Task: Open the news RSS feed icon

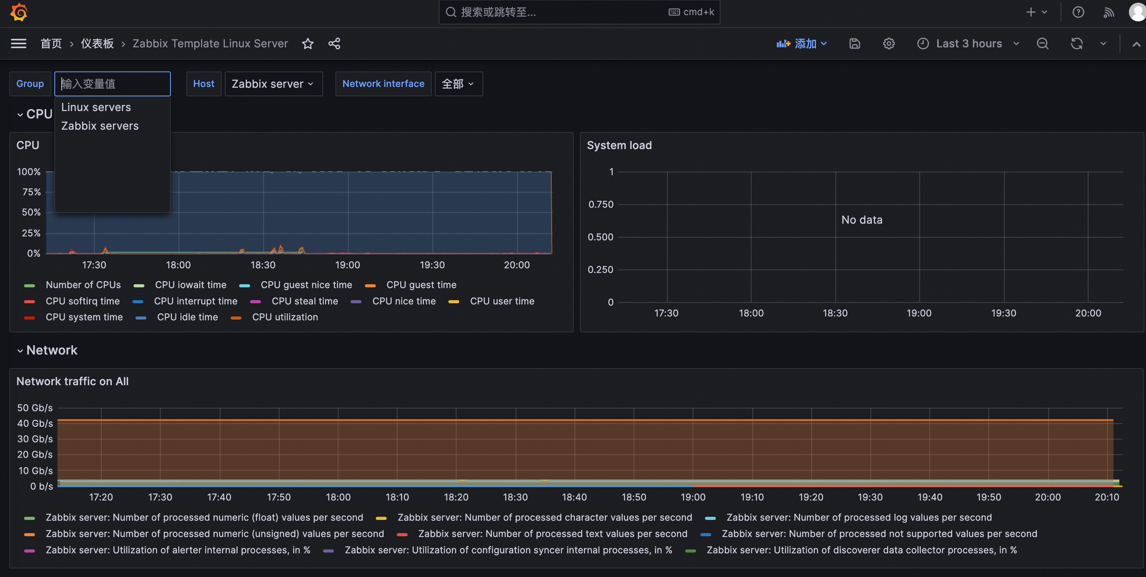Action: 1108,12
